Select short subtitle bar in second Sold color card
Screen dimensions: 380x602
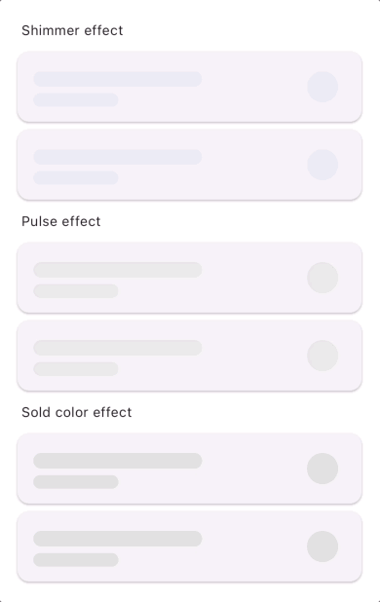[x=76, y=560]
